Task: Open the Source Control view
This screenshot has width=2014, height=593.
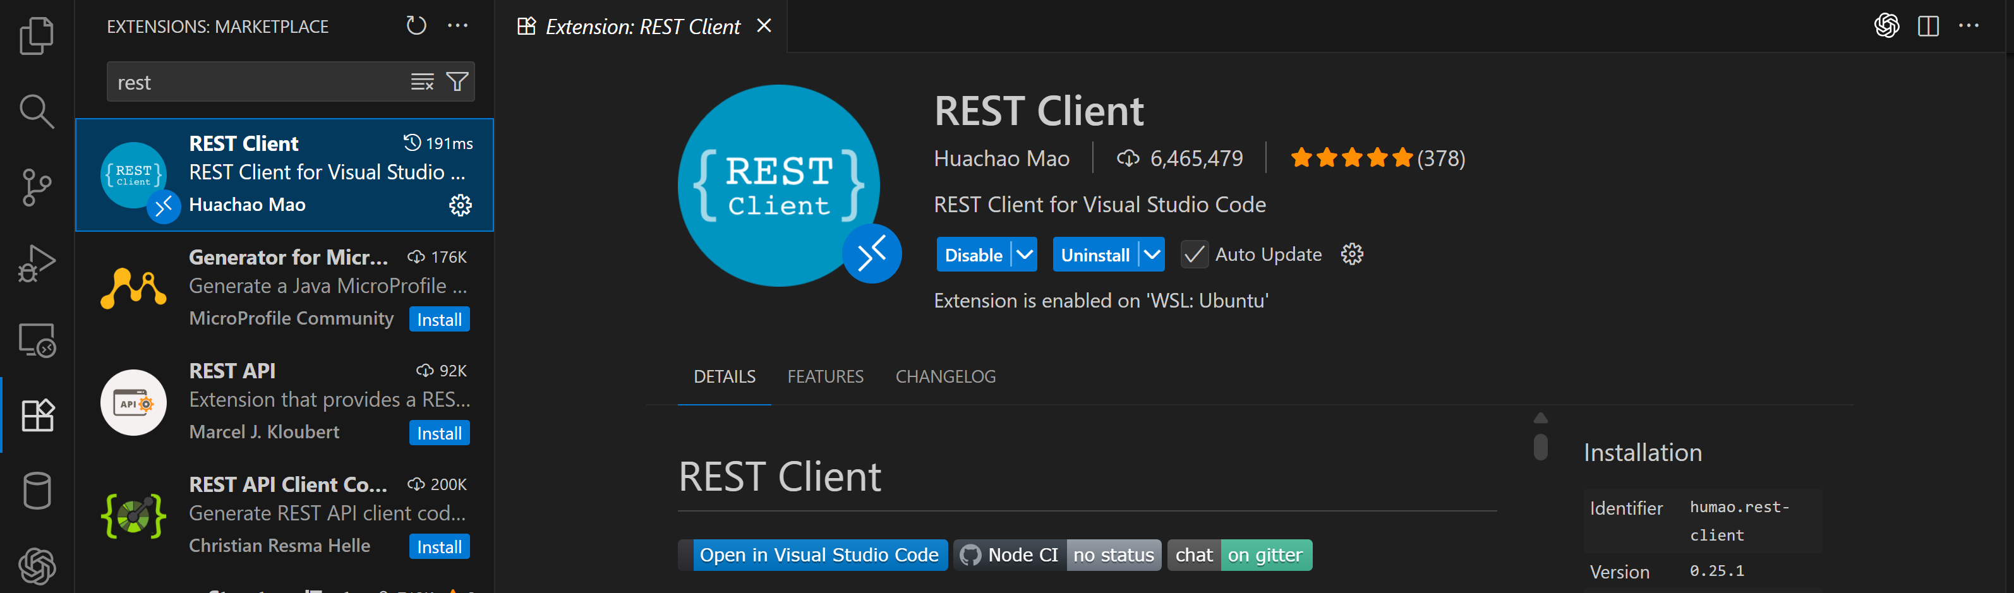Action: 36,188
